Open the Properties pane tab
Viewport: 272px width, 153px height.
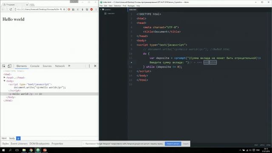[57, 144]
